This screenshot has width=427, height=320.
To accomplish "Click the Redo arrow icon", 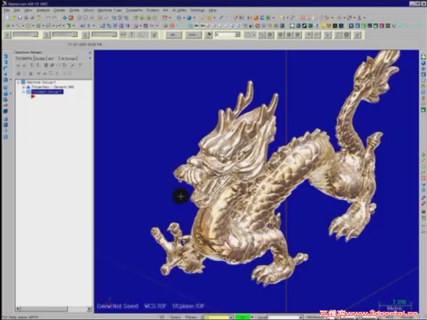I will 54,18.
